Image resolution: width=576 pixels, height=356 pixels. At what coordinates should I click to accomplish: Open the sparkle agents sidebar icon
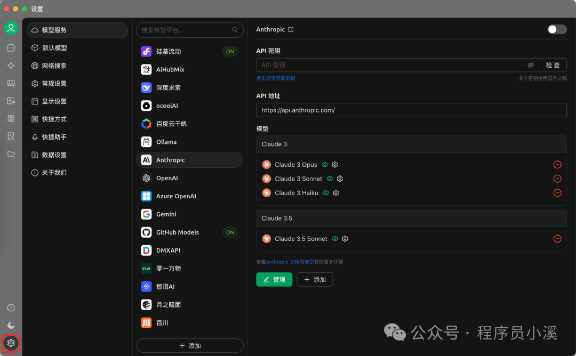point(11,66)
